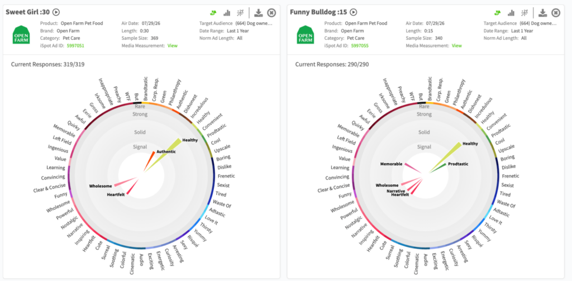
Task: Close the Funny Bulldog :15 panel
Action: (x=556, y=13)
